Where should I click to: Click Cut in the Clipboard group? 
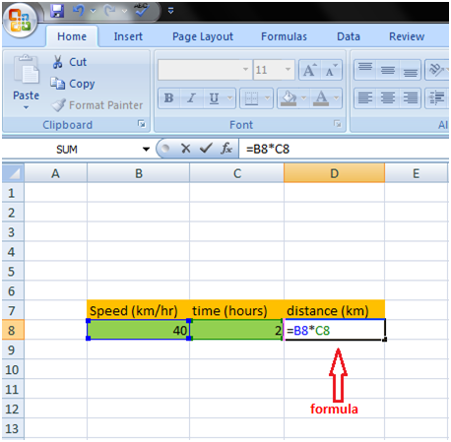click(70, 62)
